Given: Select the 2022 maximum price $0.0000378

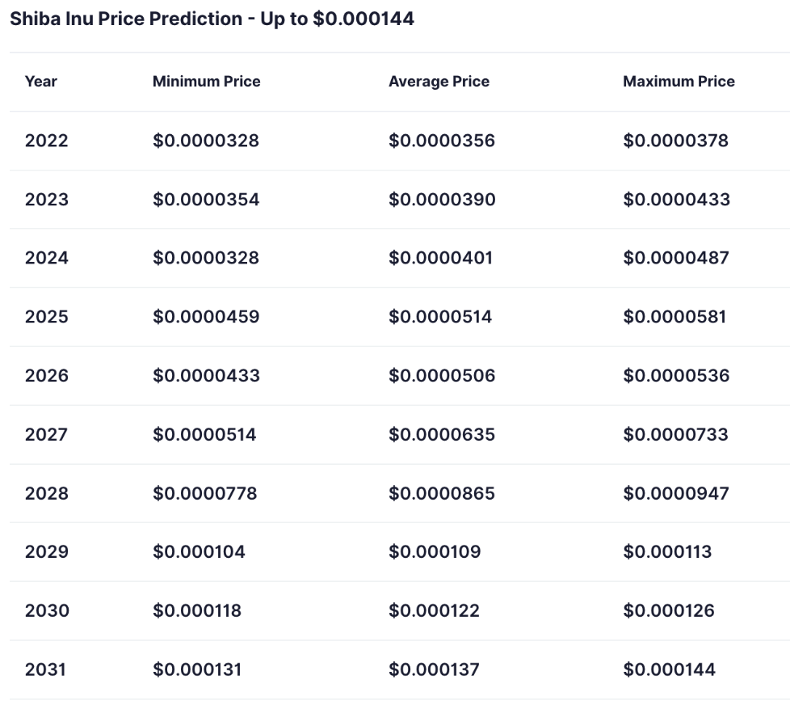Looking at the screenshot, I should (675, 141).
